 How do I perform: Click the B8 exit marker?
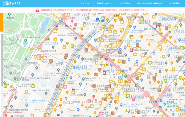click(113, 60)
